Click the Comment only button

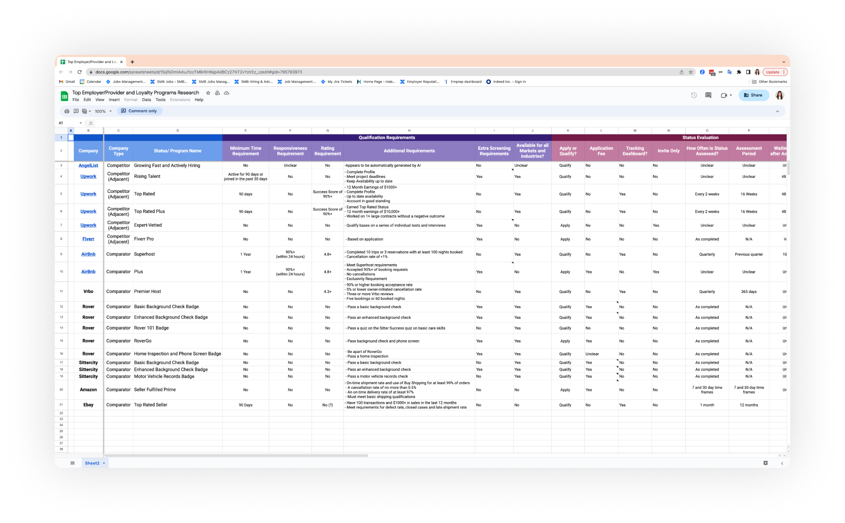(139, 111)
